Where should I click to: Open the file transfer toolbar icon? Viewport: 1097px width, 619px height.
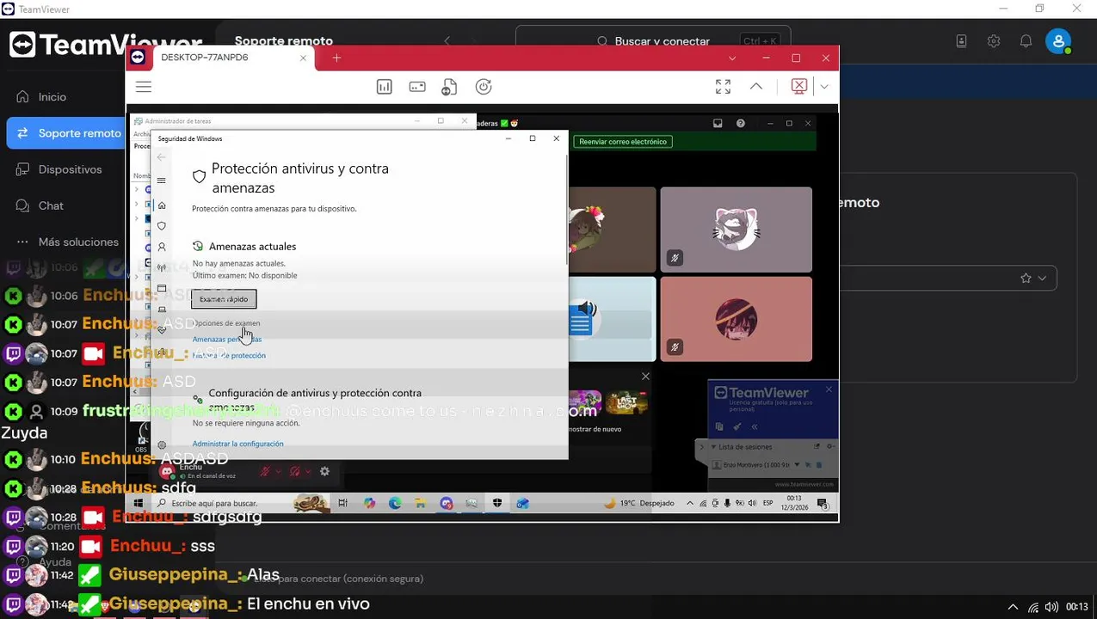click(x=449, y=87)
